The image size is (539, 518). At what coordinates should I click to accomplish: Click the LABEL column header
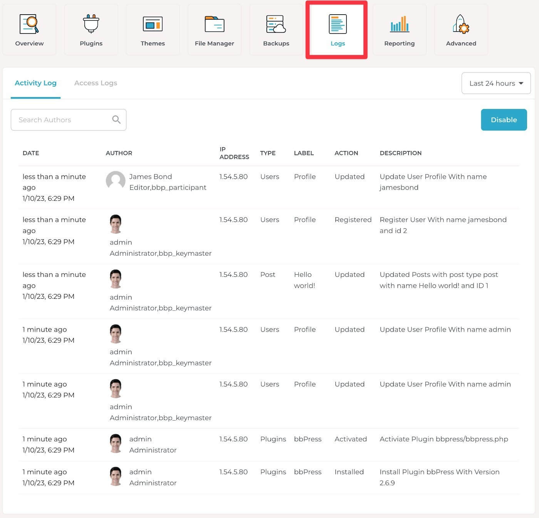point(304,153)
